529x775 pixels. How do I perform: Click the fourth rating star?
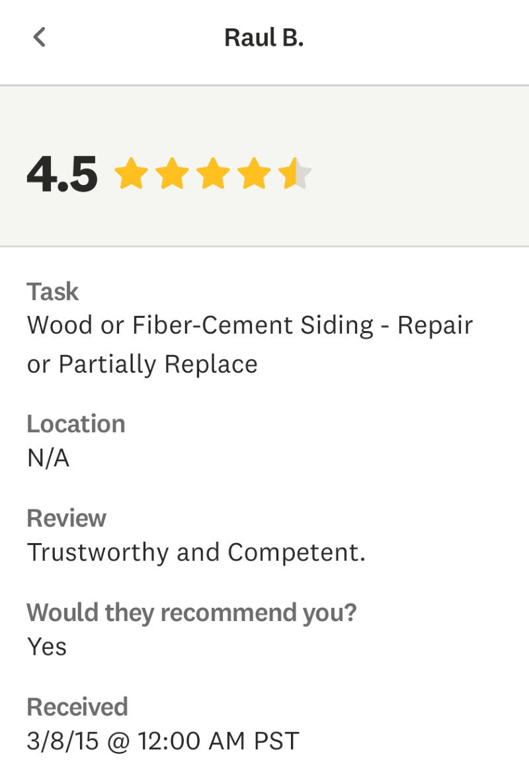click(x=253, y=174)
